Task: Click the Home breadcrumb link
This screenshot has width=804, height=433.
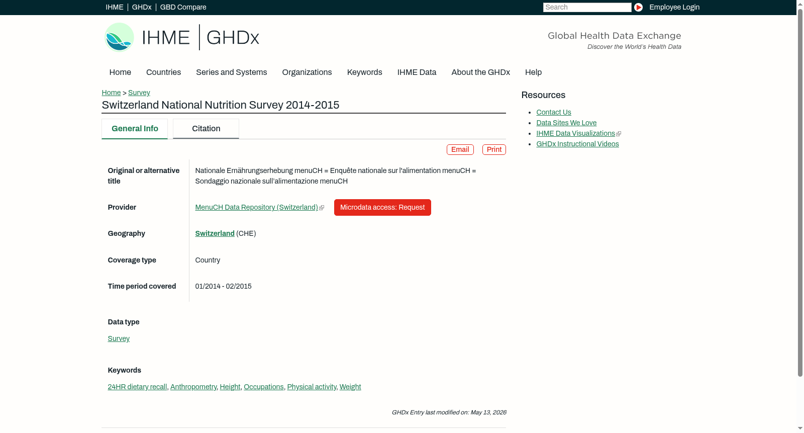Action: (x=111, y=93)
